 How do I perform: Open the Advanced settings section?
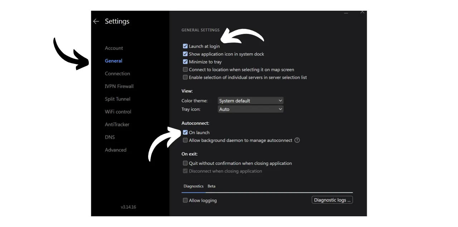click(116, 150)
